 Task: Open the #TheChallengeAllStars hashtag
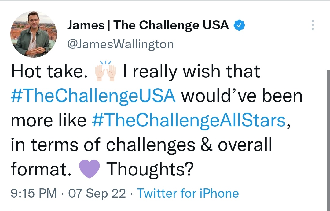click(189, 120)
